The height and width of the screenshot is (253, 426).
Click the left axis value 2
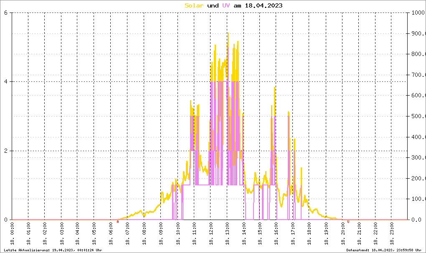5,151
